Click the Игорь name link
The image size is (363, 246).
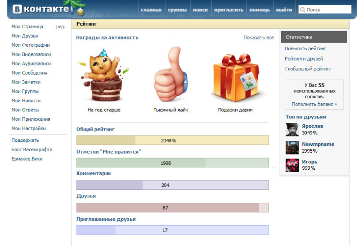point(309,162)
